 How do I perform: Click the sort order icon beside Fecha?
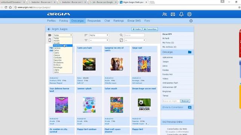pos(86,35)
